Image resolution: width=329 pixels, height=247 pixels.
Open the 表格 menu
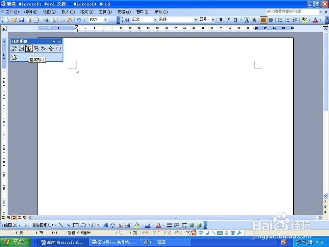coord(124,12)
